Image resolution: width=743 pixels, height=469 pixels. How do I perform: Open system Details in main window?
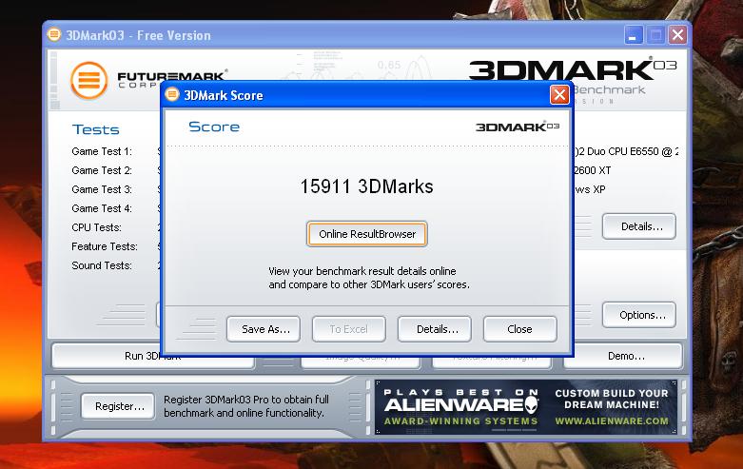pyautogui.click(x=638, y=226)
